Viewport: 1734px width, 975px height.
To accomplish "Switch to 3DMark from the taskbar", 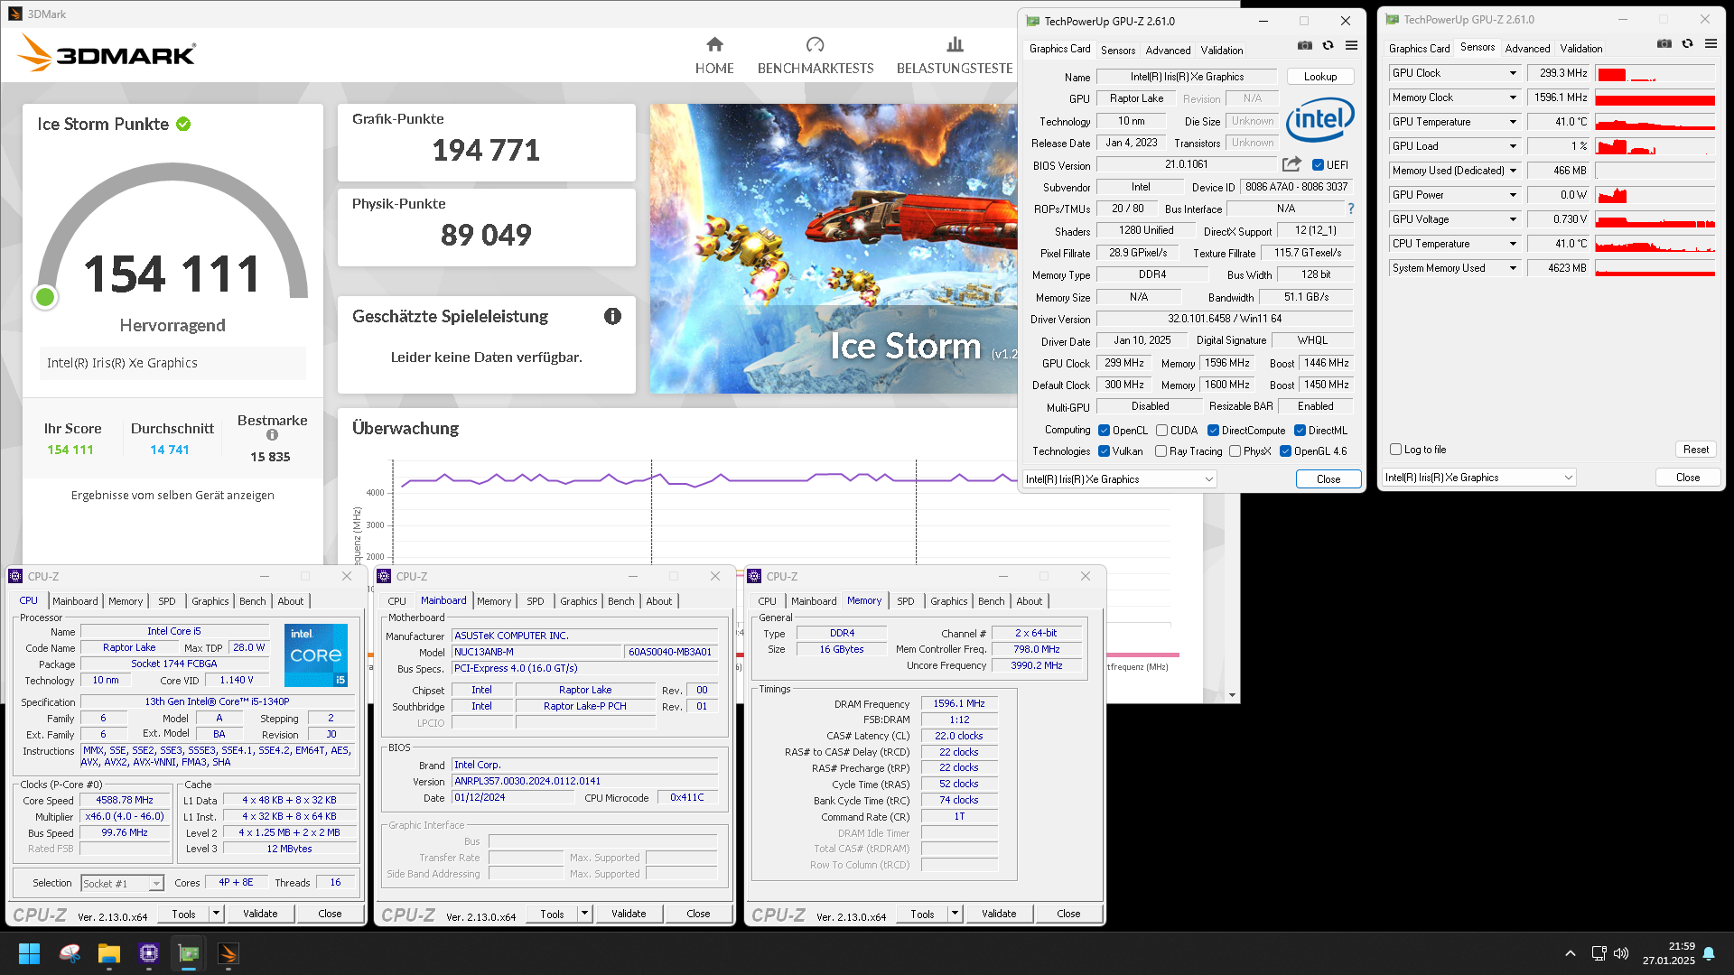I will [x=228, y=953].
